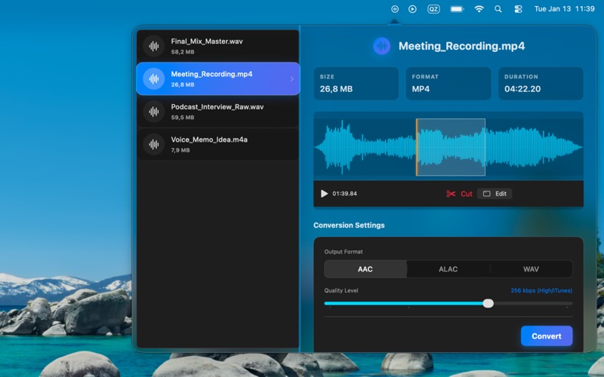604x377 pixels.
Task: Click the Conversion Settings heading
Action: [349, 225]
